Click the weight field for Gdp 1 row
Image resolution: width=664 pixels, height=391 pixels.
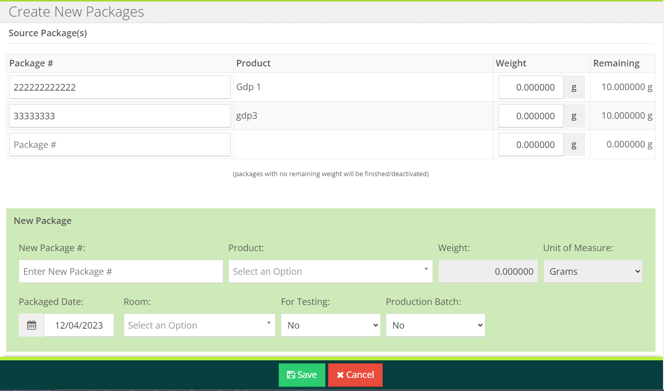(531, 87)
